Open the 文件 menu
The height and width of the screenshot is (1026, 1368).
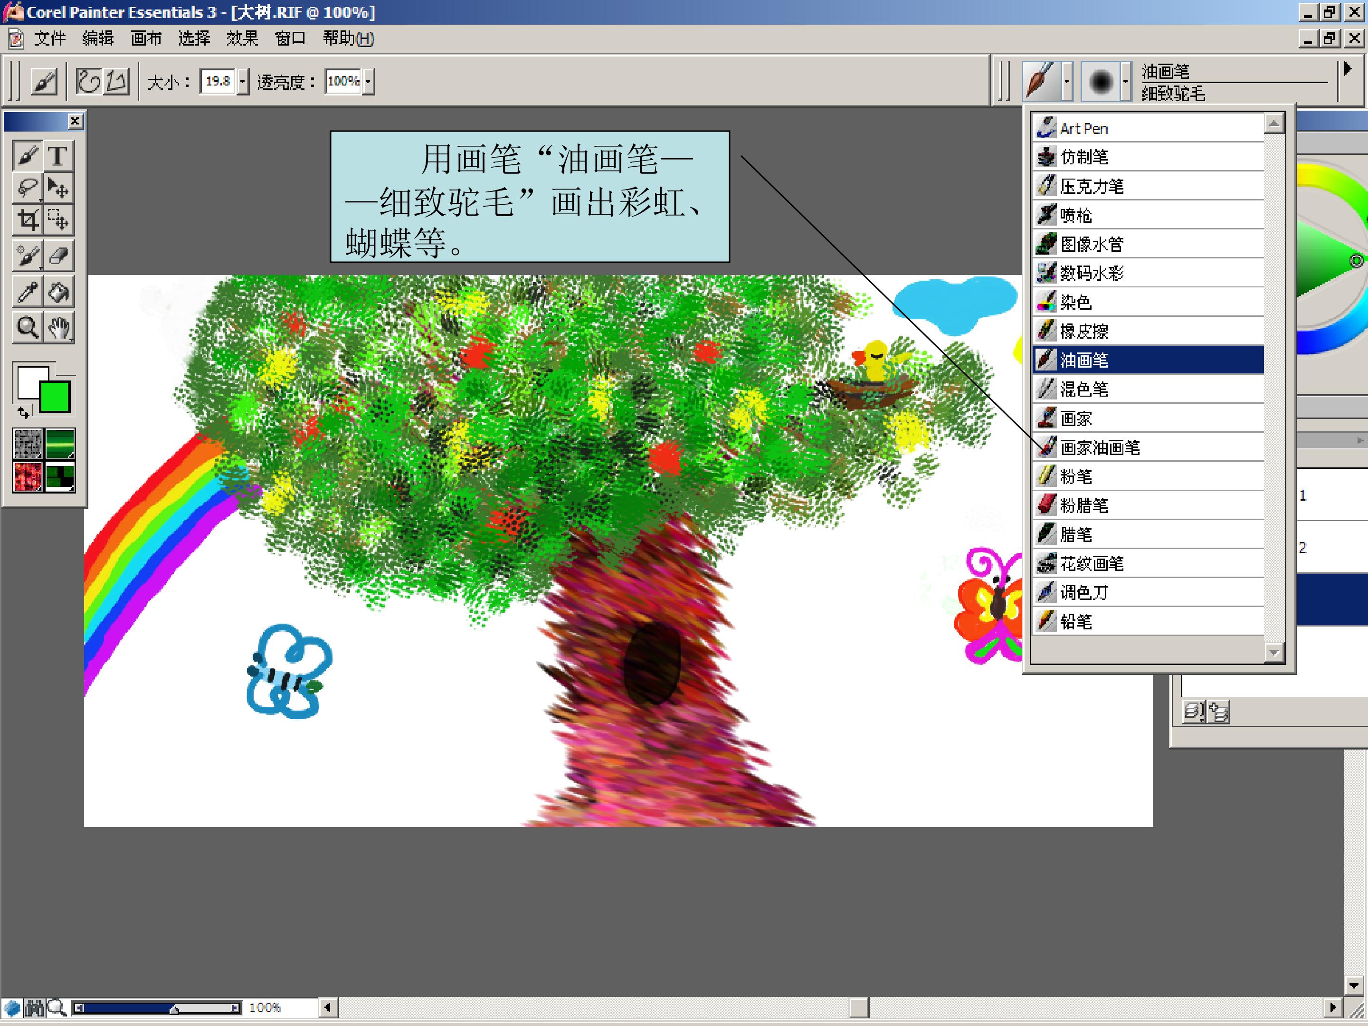click(x=49, y=38)
